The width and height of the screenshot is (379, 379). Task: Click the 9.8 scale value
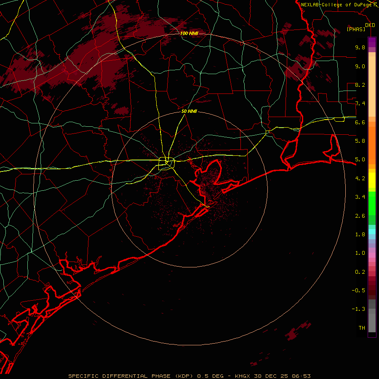pos(360,47)
